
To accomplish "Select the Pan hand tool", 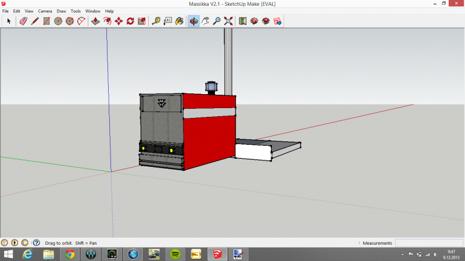I will (205, 21).
